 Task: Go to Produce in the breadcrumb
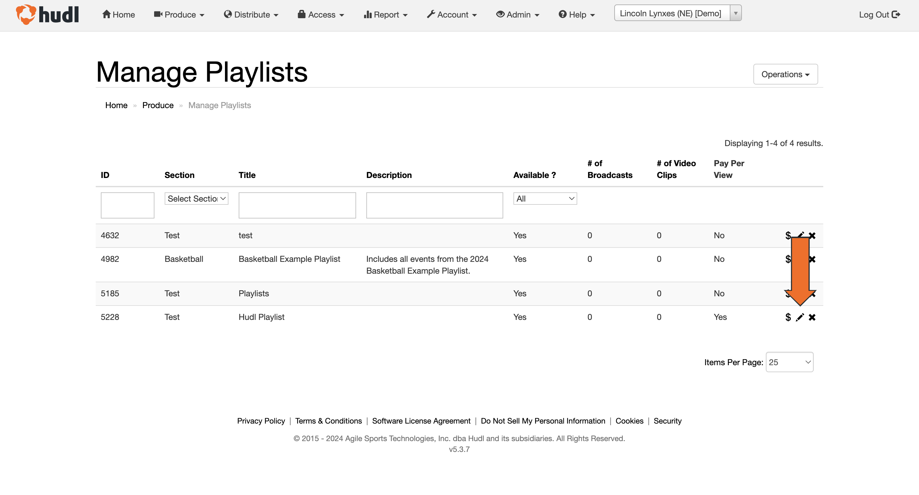tap(158, 105)
